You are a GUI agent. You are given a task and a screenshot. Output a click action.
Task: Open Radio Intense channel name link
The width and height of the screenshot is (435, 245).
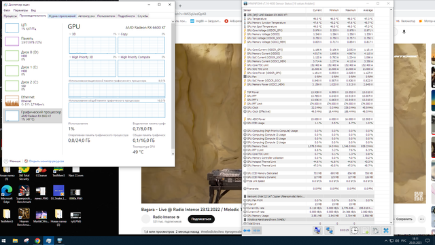(x=164, y=216)
